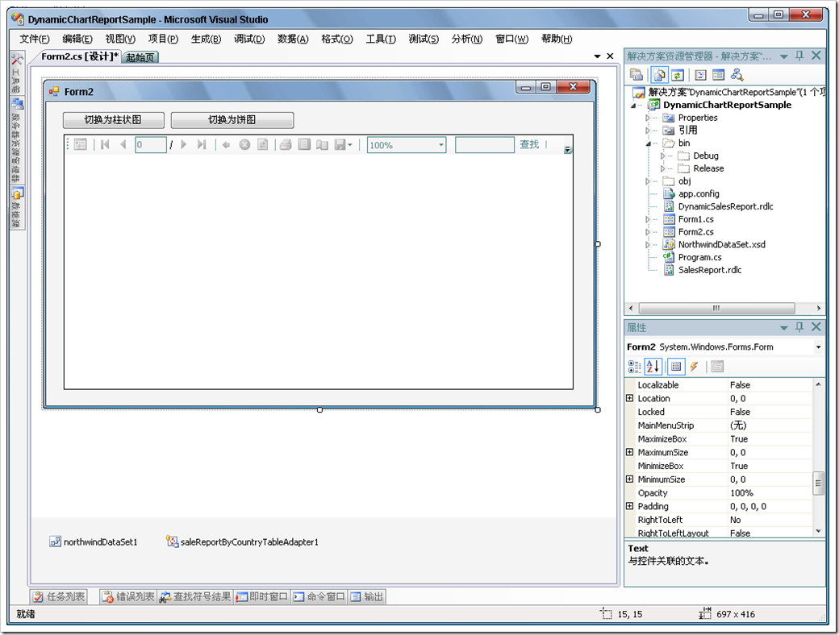Open the Server Explorer side tab on the left edge

17,140
